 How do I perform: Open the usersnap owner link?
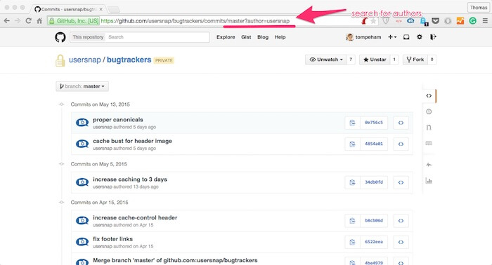coord(85,60)
